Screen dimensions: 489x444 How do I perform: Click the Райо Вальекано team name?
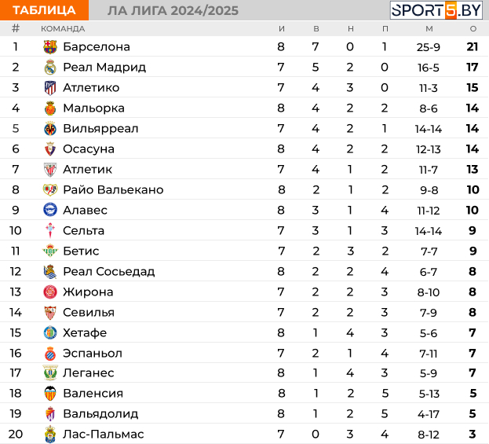[x=113, y=189]
